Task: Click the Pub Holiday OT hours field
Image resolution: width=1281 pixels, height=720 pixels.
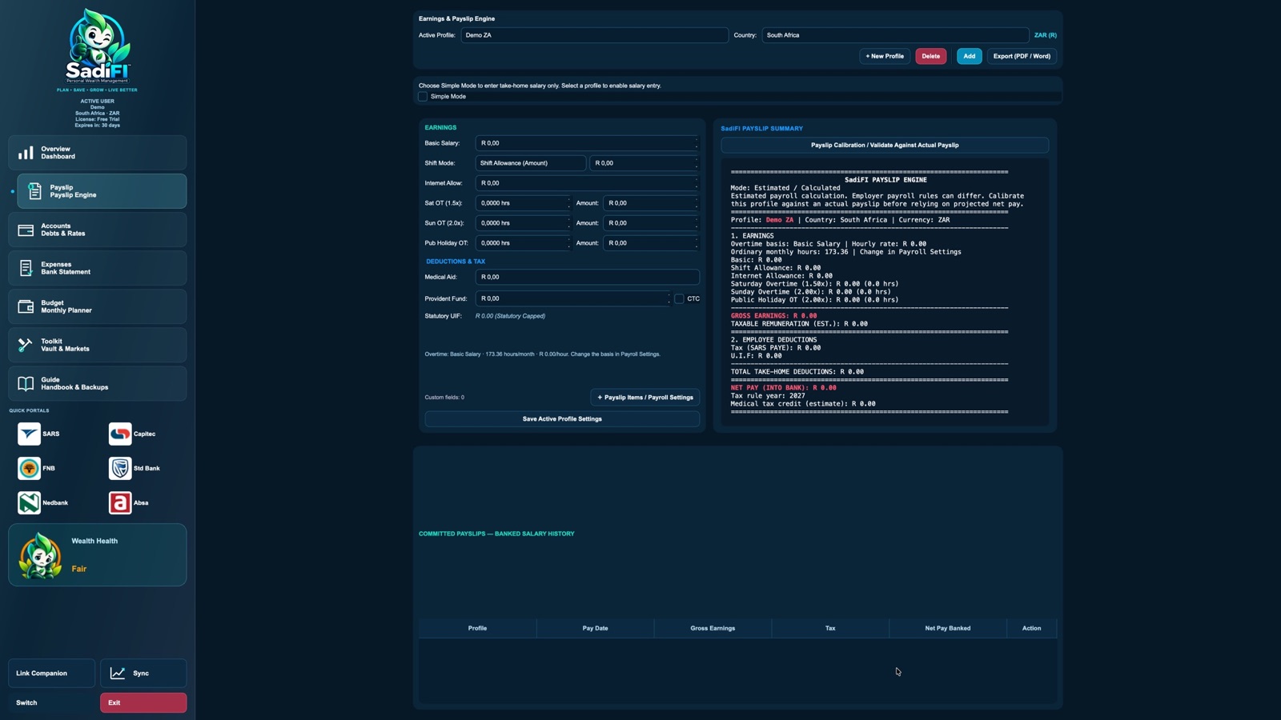Action: coord(524,243)
